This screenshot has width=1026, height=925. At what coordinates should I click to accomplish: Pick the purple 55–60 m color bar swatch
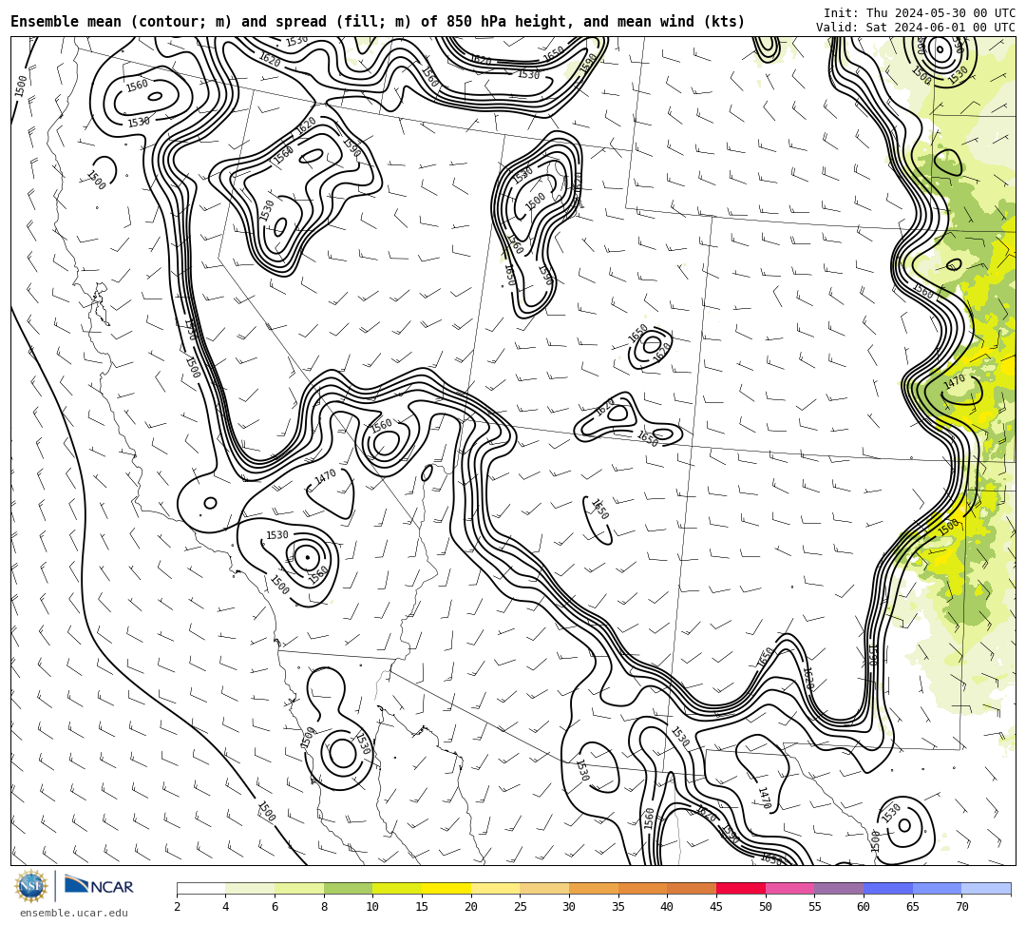(x=839, y=888)
